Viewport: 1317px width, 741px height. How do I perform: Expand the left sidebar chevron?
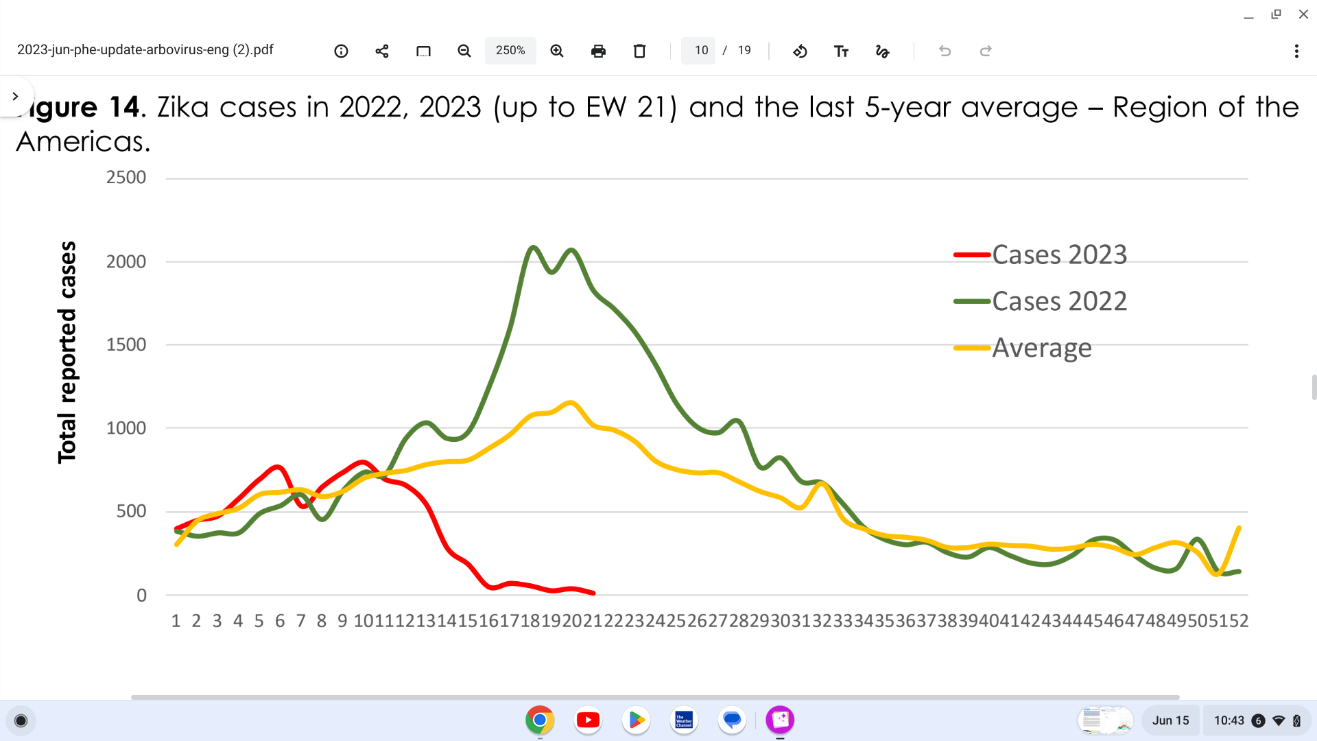click(15, 96)
